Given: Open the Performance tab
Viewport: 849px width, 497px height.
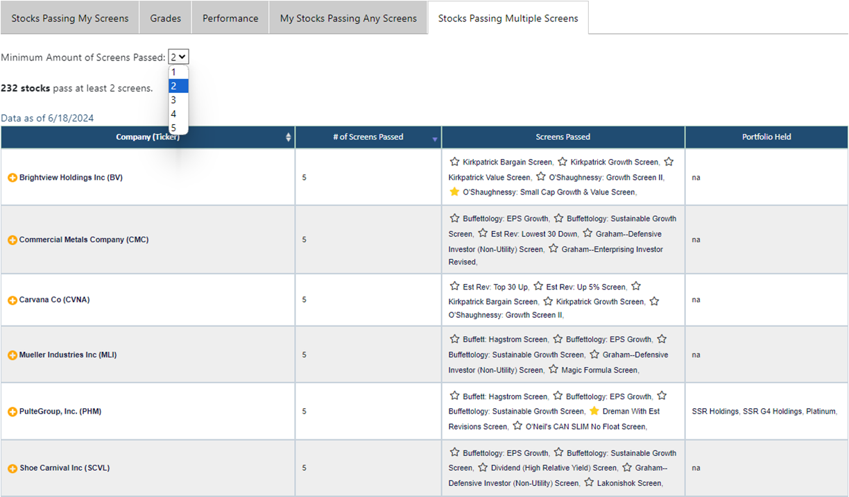Looking at the screenshot, I should coord(230,19).
